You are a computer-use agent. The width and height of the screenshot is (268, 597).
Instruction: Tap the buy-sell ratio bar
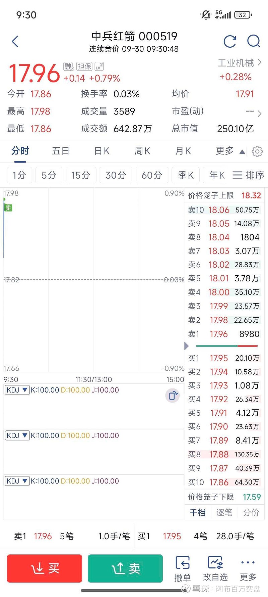(226, 346)
